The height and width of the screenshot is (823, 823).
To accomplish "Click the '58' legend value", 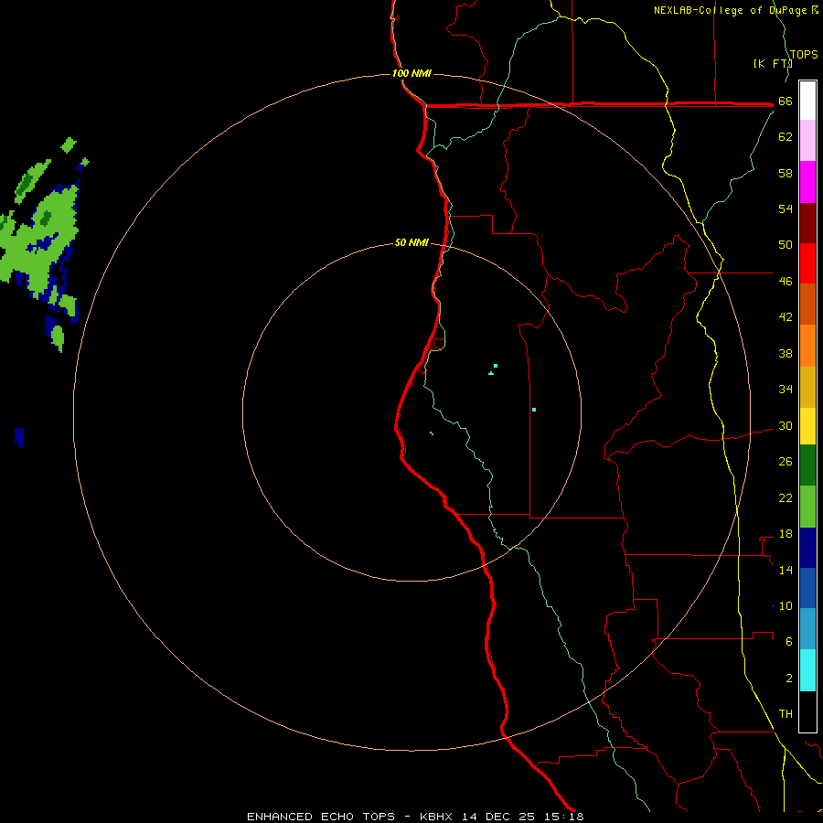I will [x=786, y=173].
